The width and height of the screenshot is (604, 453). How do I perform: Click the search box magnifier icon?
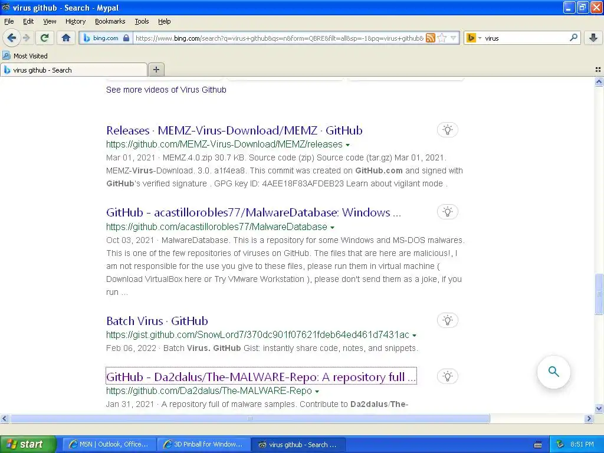tap(573, 38)
